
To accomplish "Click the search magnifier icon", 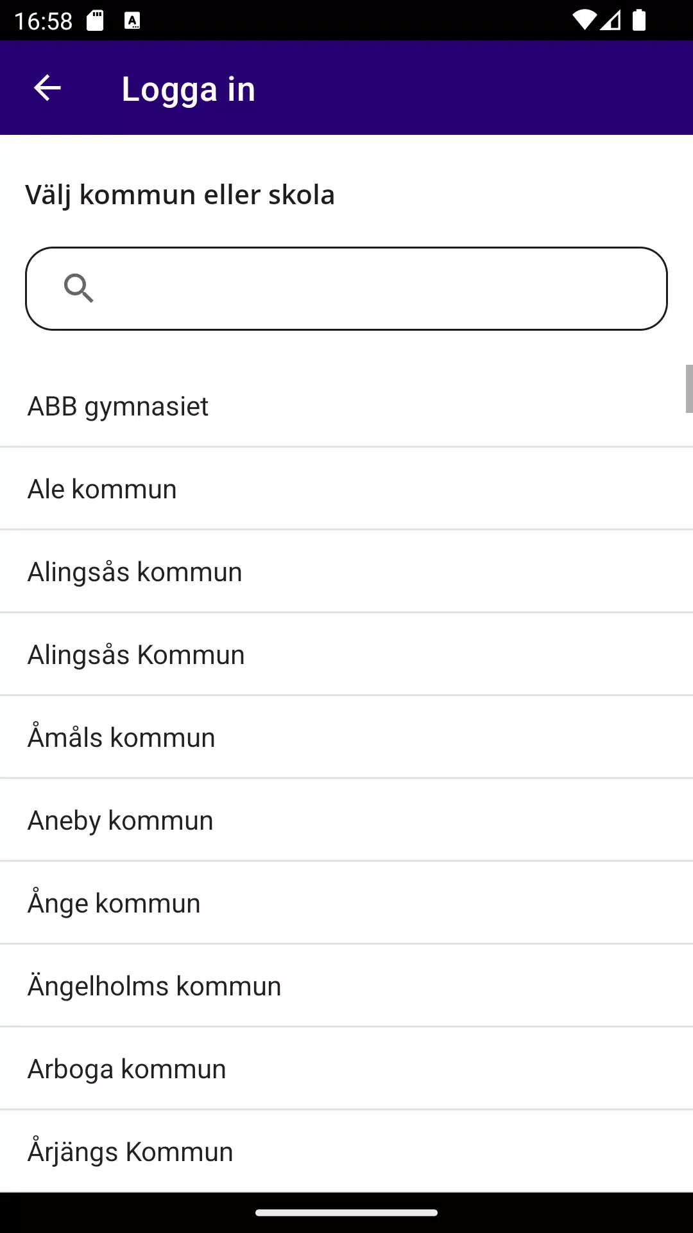I will tap(79, 288).
